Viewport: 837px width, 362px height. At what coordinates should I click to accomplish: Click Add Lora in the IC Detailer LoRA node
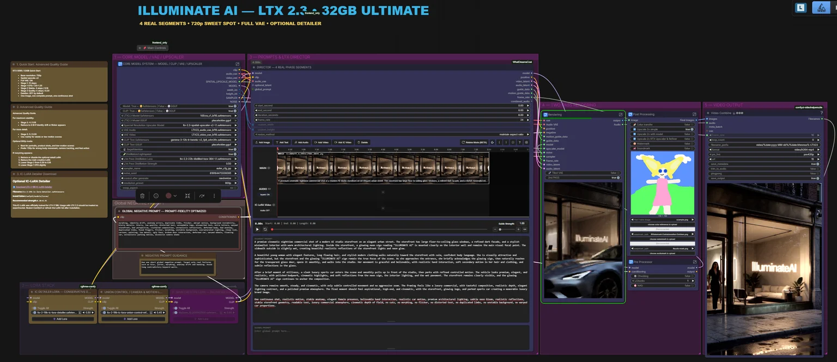(x=64, y=318)
